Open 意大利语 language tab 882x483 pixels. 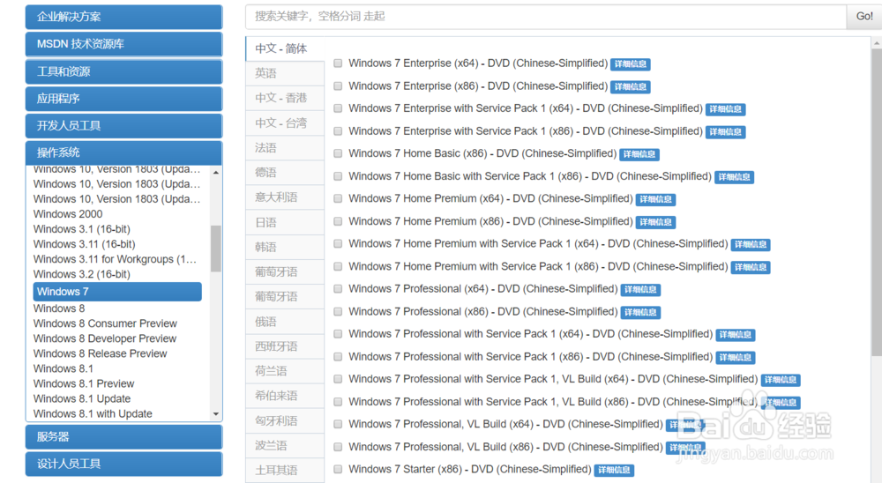tap(285, 197)
